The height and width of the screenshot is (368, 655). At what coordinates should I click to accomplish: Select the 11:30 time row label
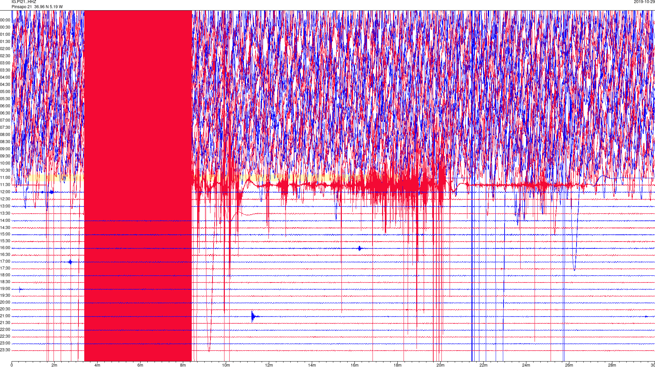click(5, 185)
